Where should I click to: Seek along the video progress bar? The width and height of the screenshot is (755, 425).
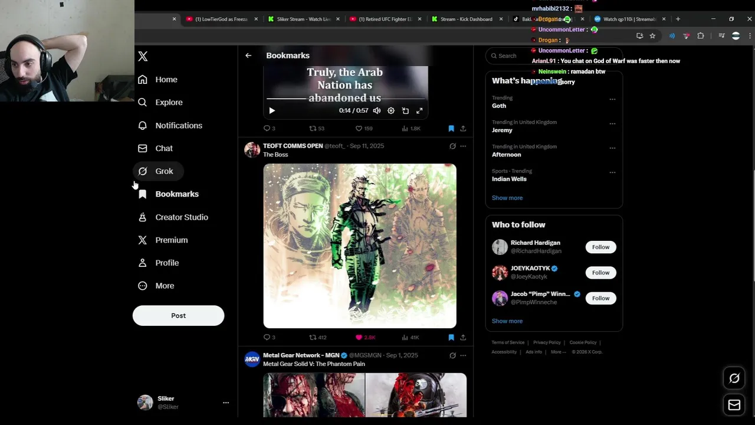click(x=345, y=99)
